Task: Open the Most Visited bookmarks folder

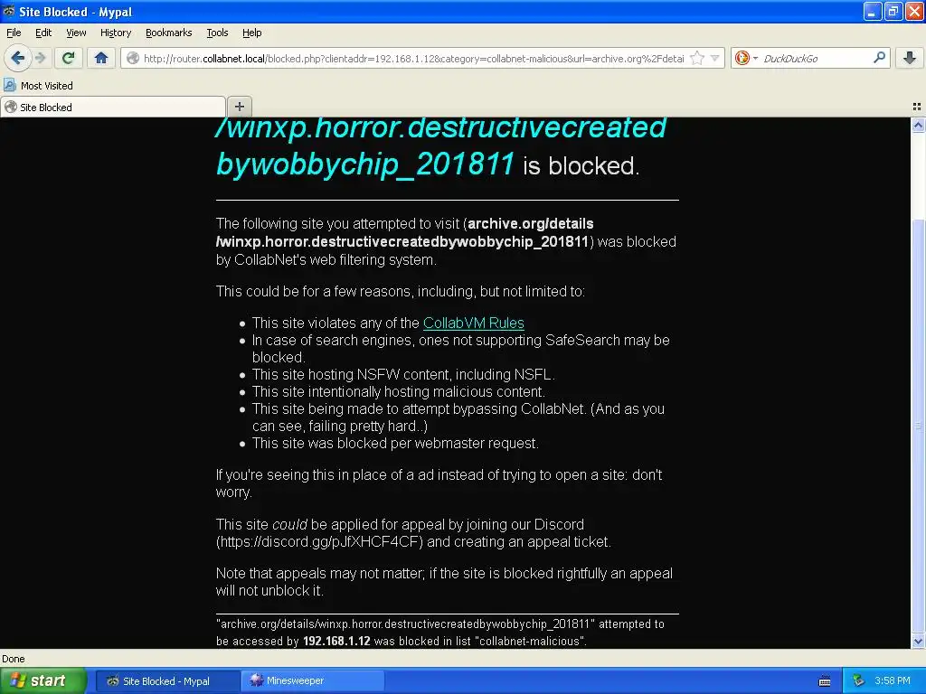Action: tap(38, 86)
